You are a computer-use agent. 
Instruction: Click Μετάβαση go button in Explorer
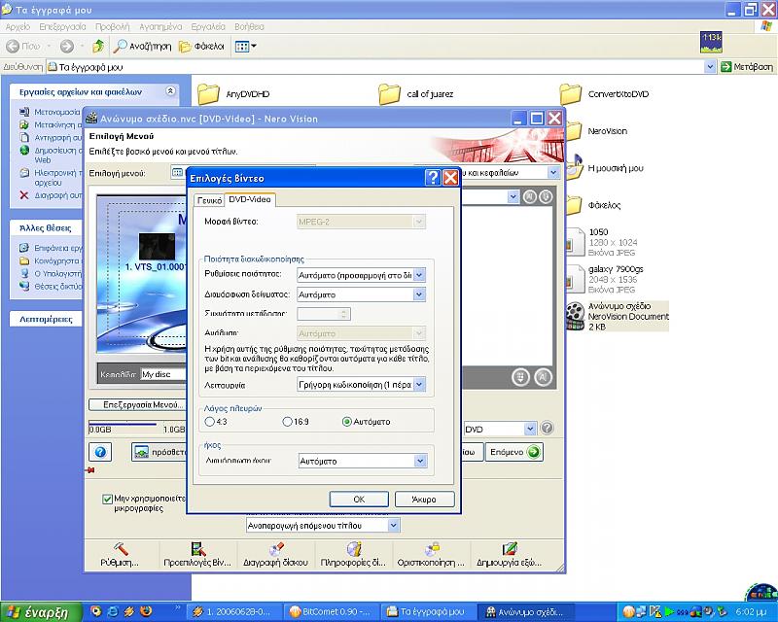click(747, 66)
